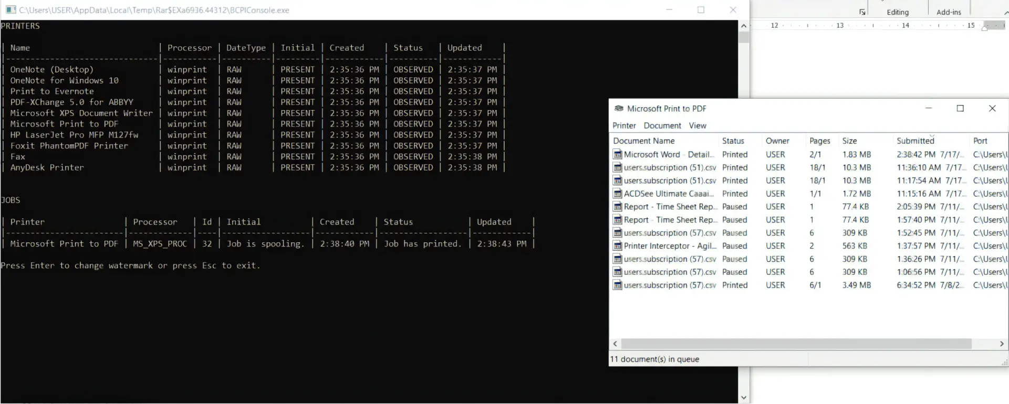Click the icon of users.subscription (57).csv at 1:06:56 PM
The height and width of the screenshot is (404, 1009).
pos(618,272)
